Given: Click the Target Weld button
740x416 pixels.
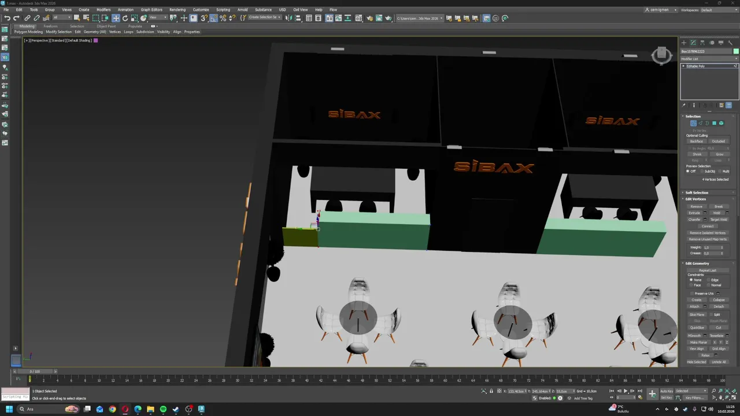Looking at the screenshot, I should 719,220.
